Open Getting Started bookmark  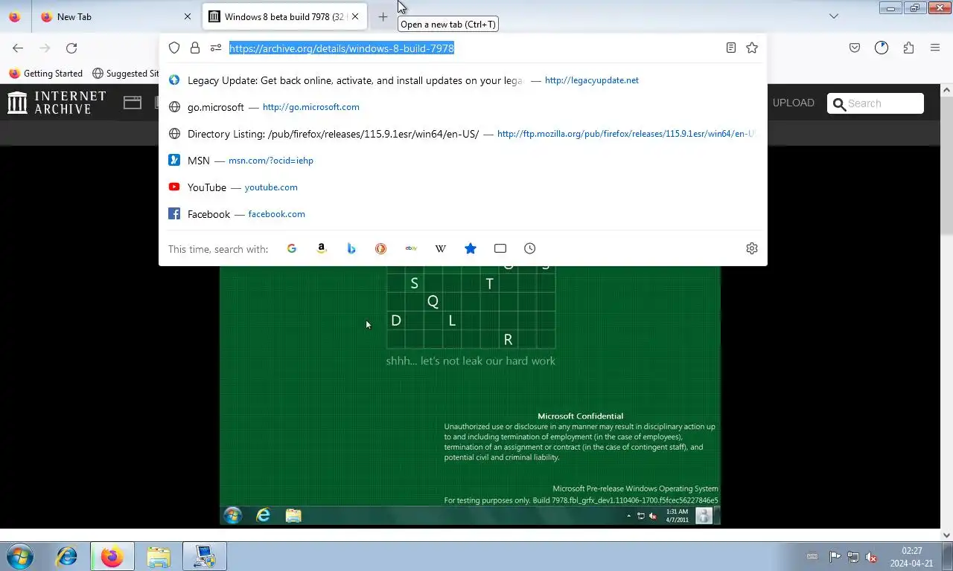pos(46,74)
